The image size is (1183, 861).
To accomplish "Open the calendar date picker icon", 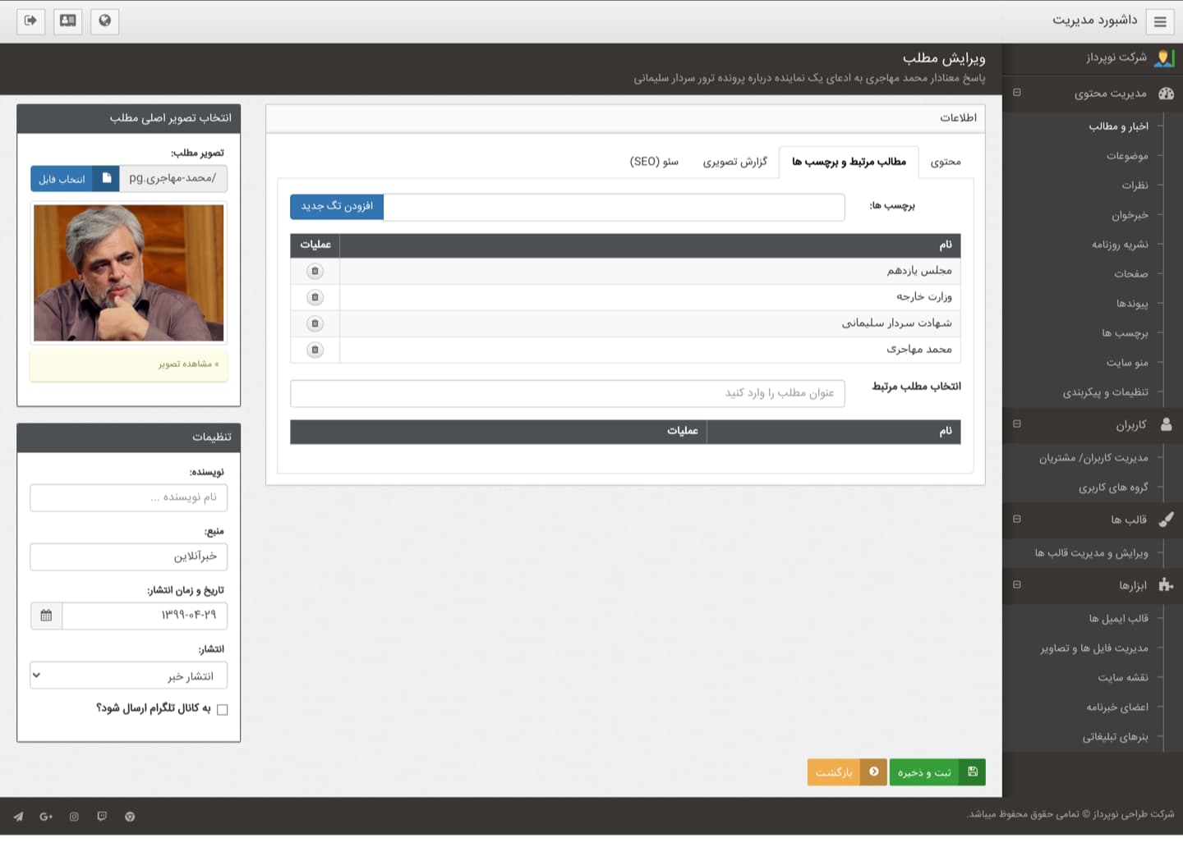I will point(46,616).
